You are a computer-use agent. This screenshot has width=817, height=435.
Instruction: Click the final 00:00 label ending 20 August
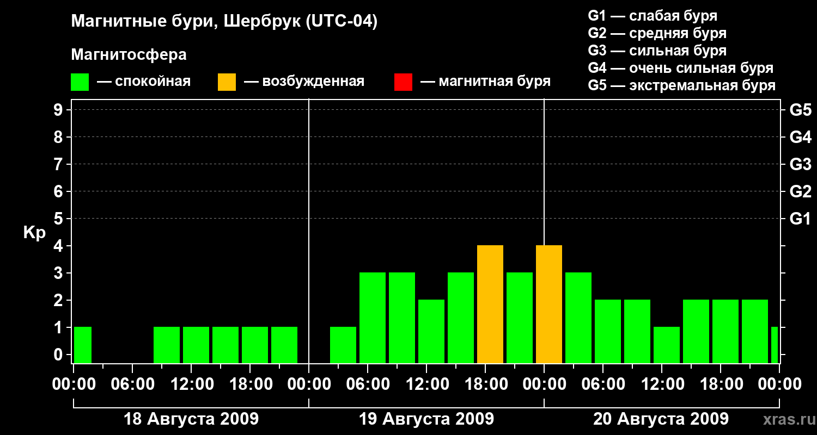779,384
